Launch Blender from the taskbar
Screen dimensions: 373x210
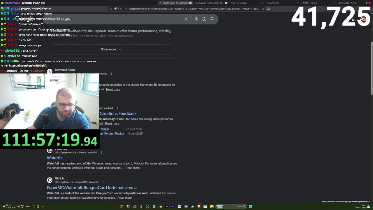(160, 206)
